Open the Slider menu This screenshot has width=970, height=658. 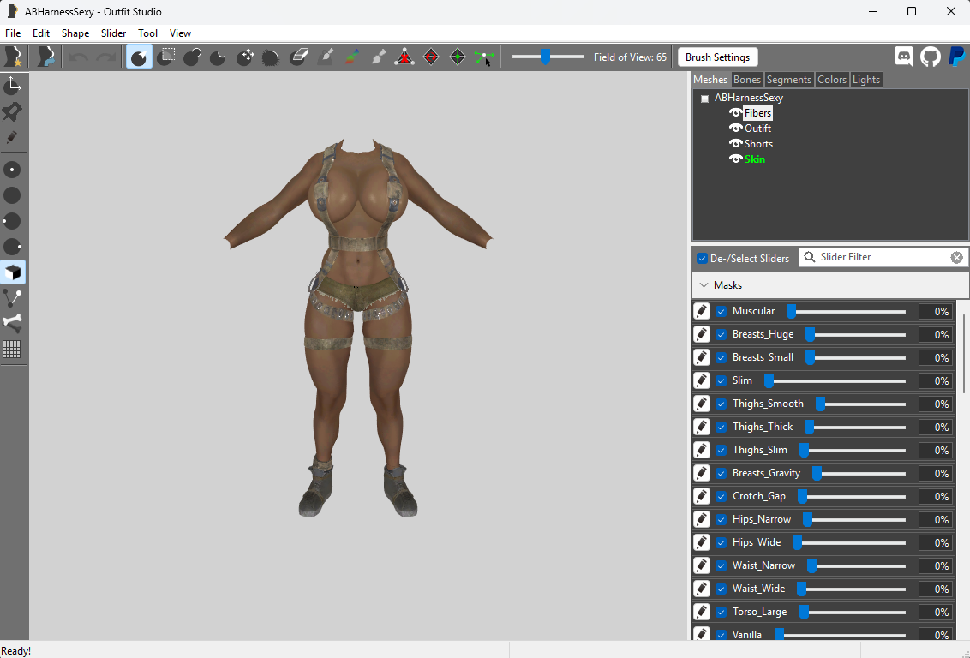coord(114,33)
